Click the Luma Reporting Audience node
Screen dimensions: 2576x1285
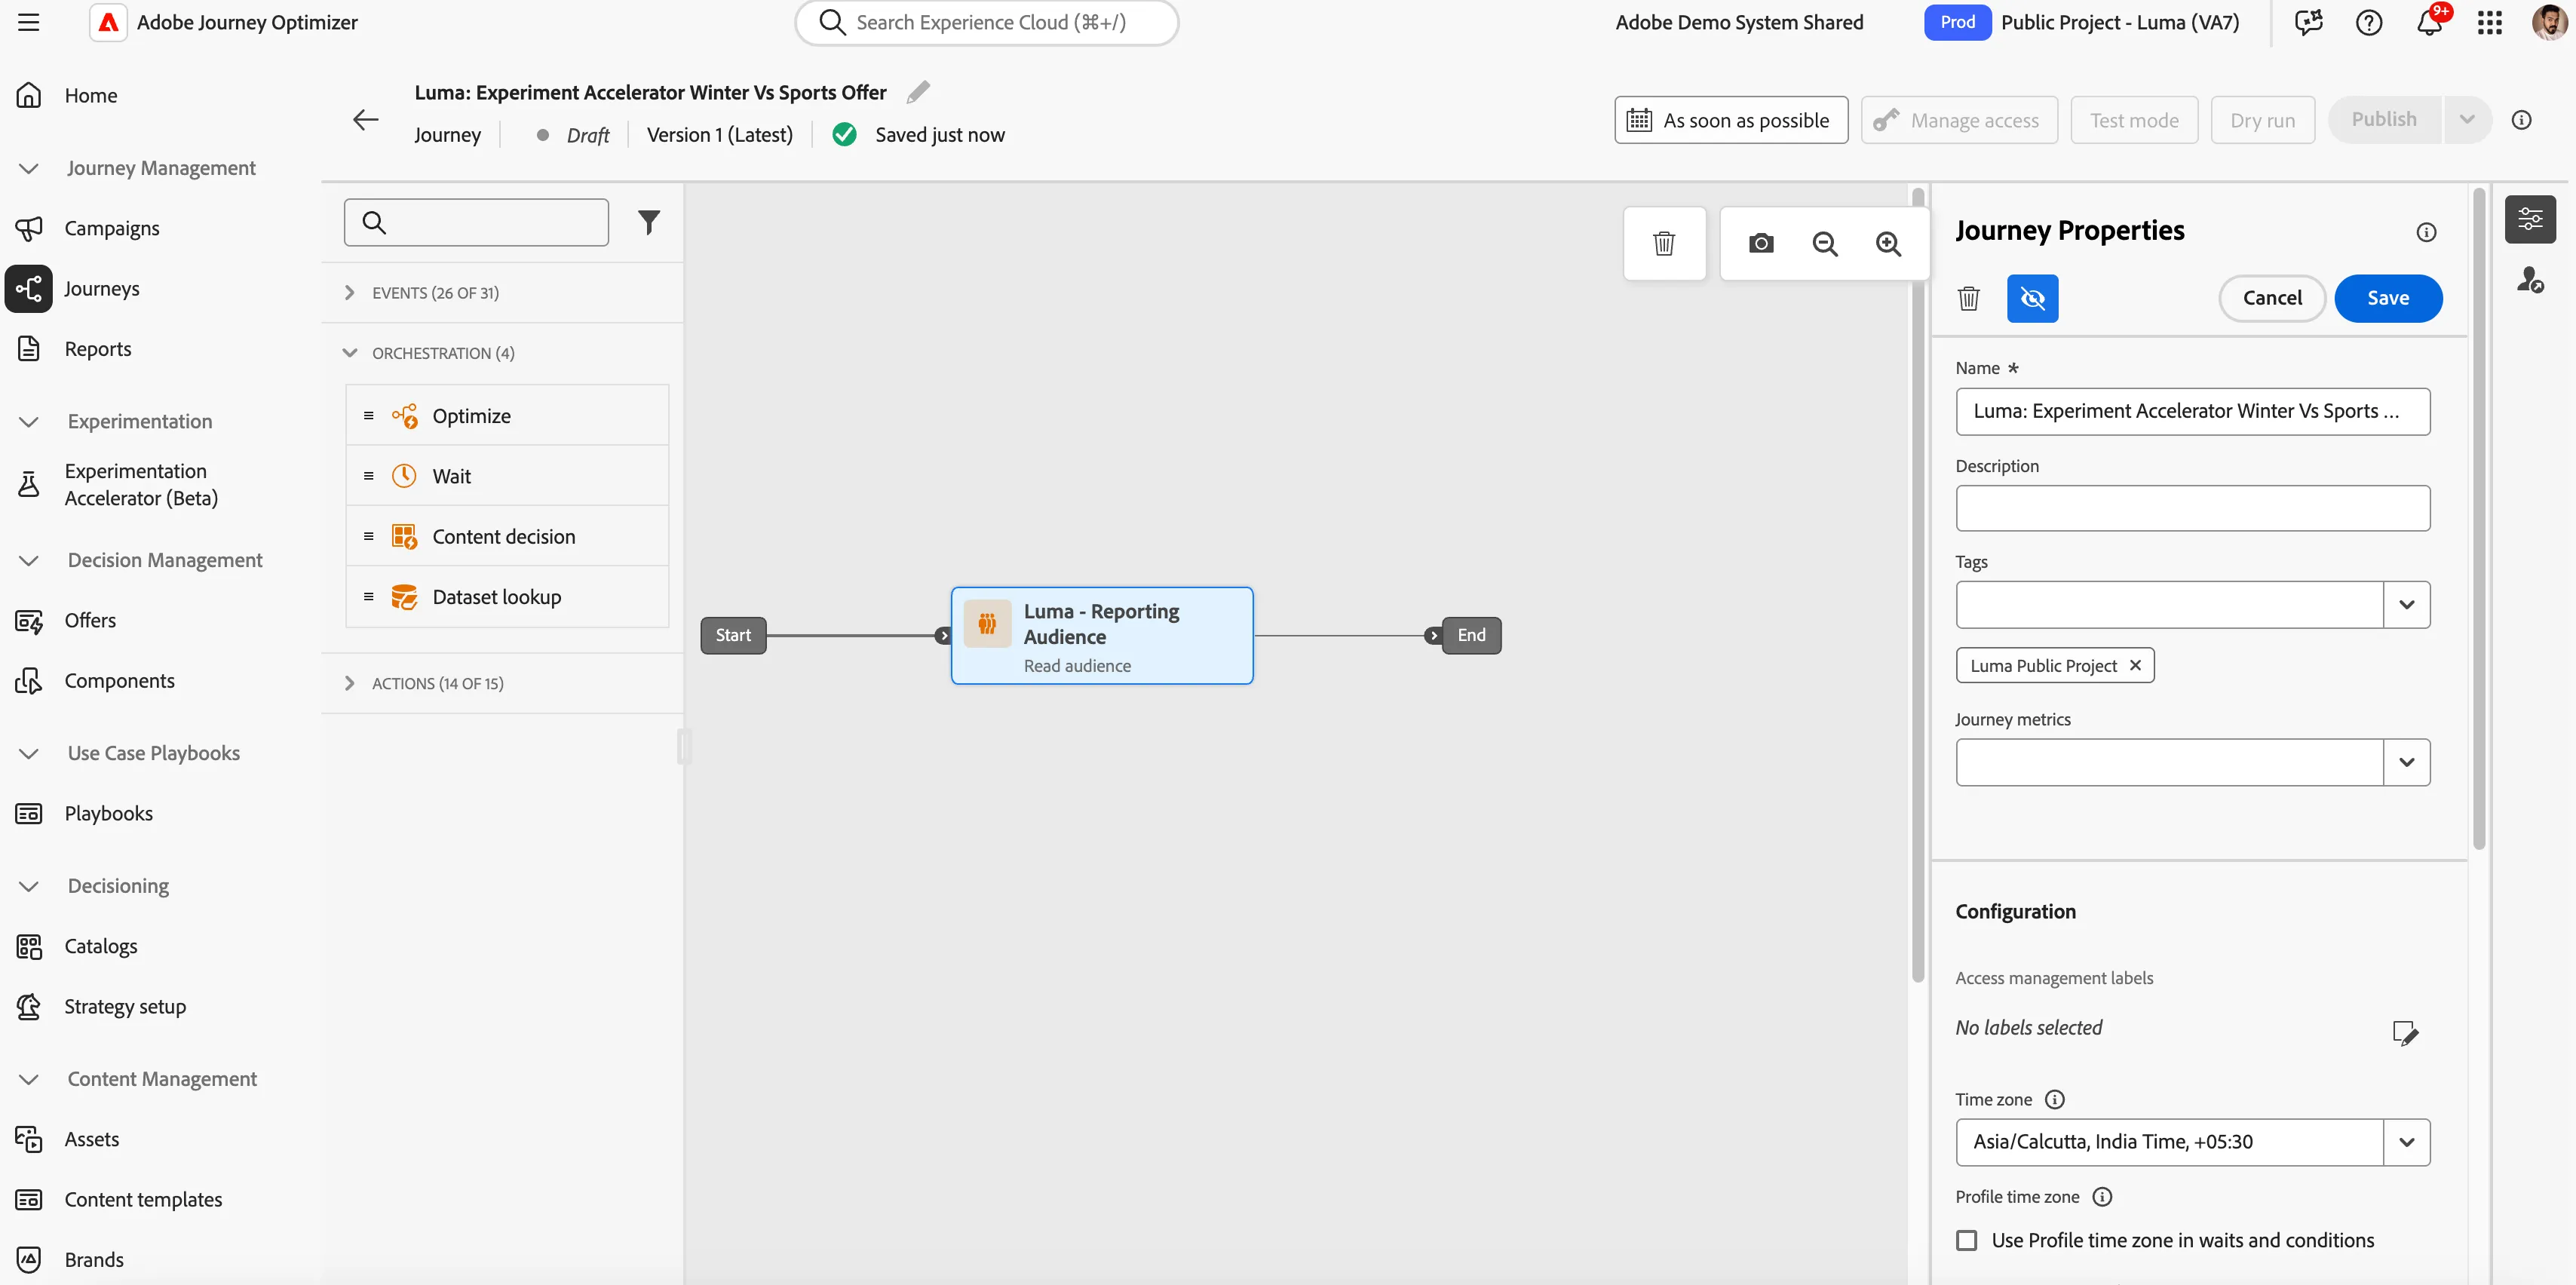point(1102,636)
